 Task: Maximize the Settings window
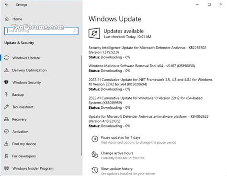click(x=209, y=4)
